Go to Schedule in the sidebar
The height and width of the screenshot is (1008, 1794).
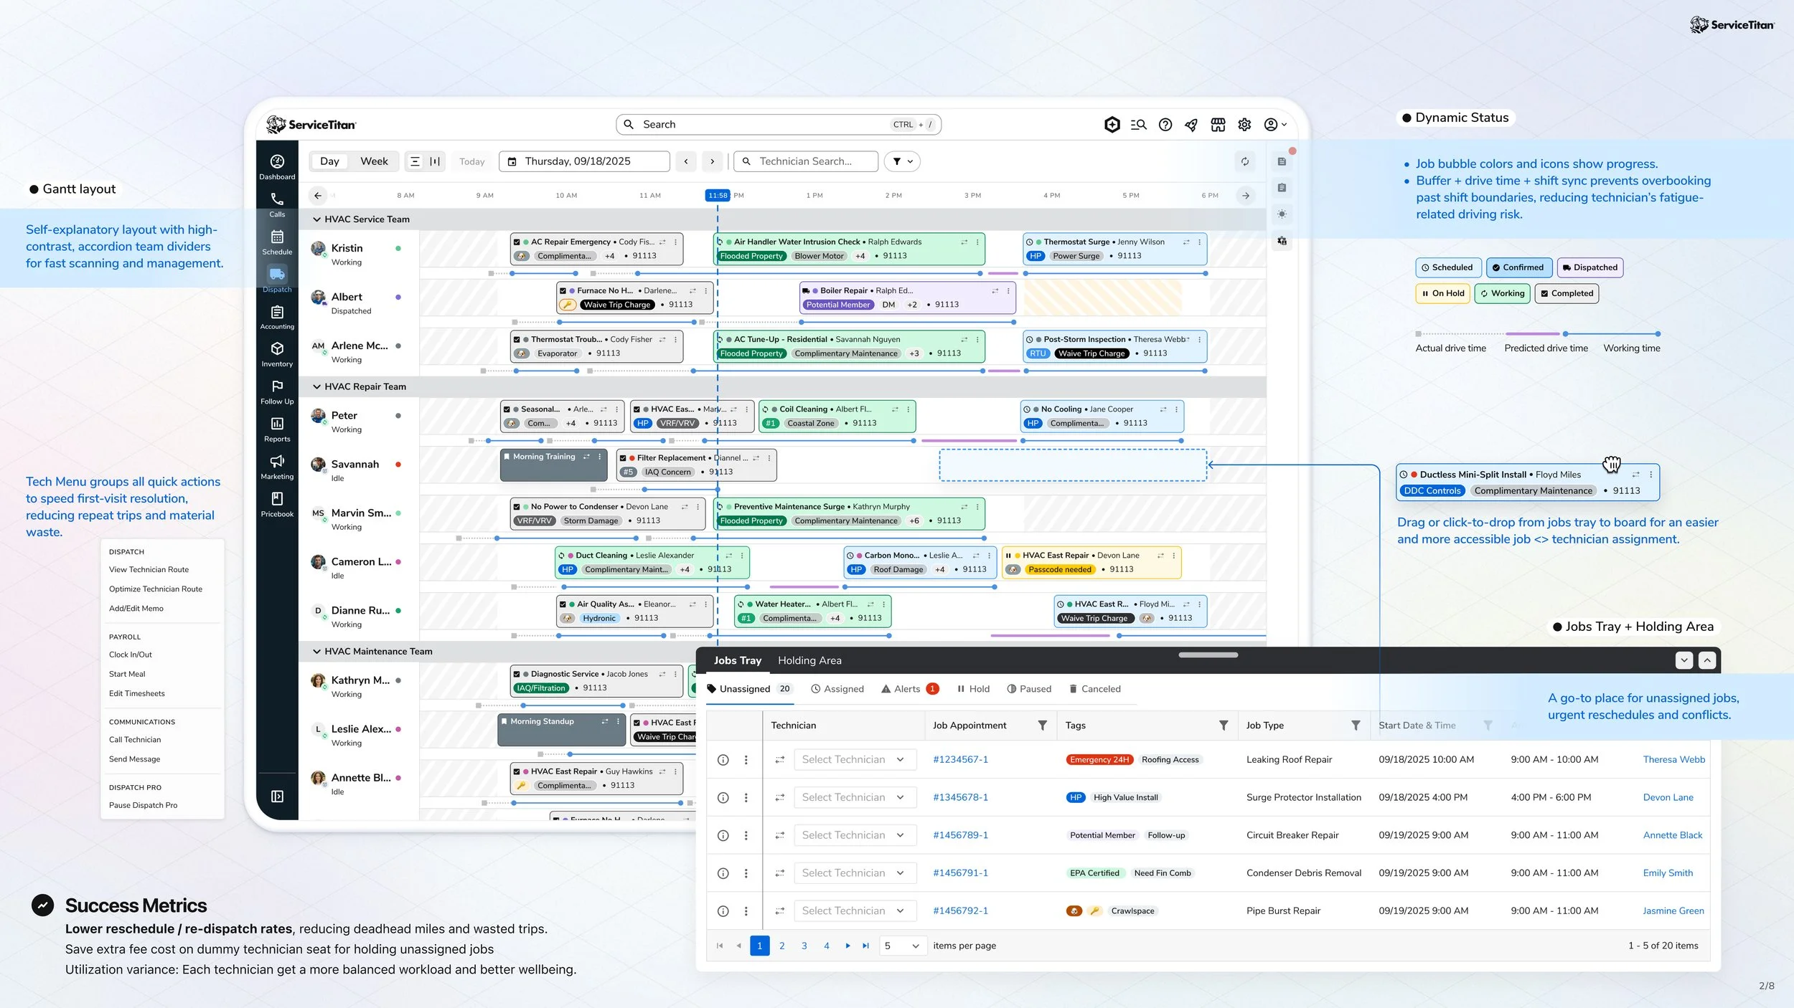tap(277, 242)
